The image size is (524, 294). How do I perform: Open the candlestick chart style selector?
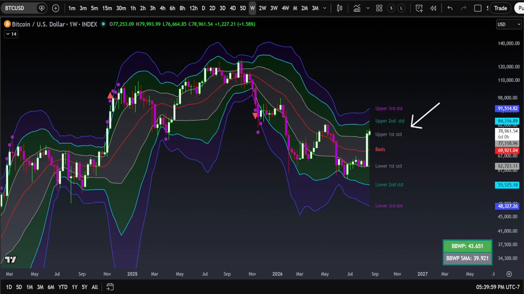[x=340, y=8]
